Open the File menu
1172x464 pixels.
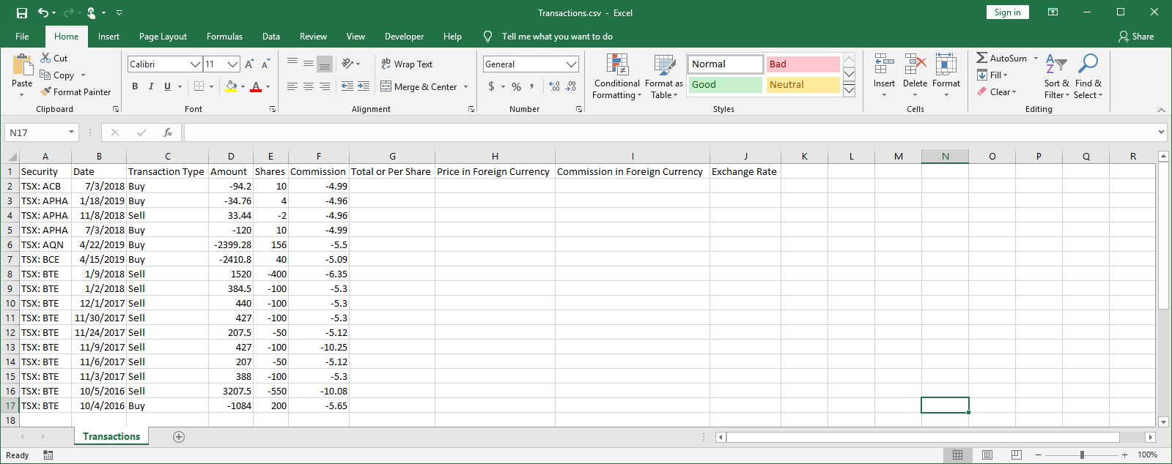(22, 37)
